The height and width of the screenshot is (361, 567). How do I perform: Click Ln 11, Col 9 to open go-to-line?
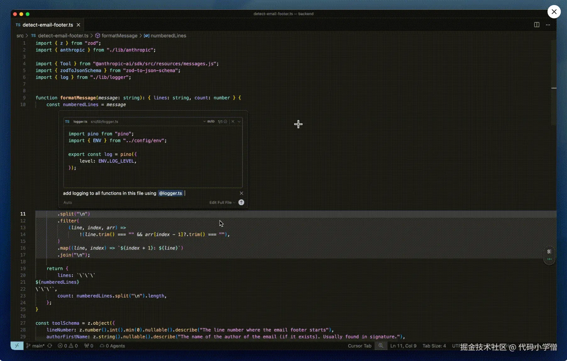click(403, 346)
